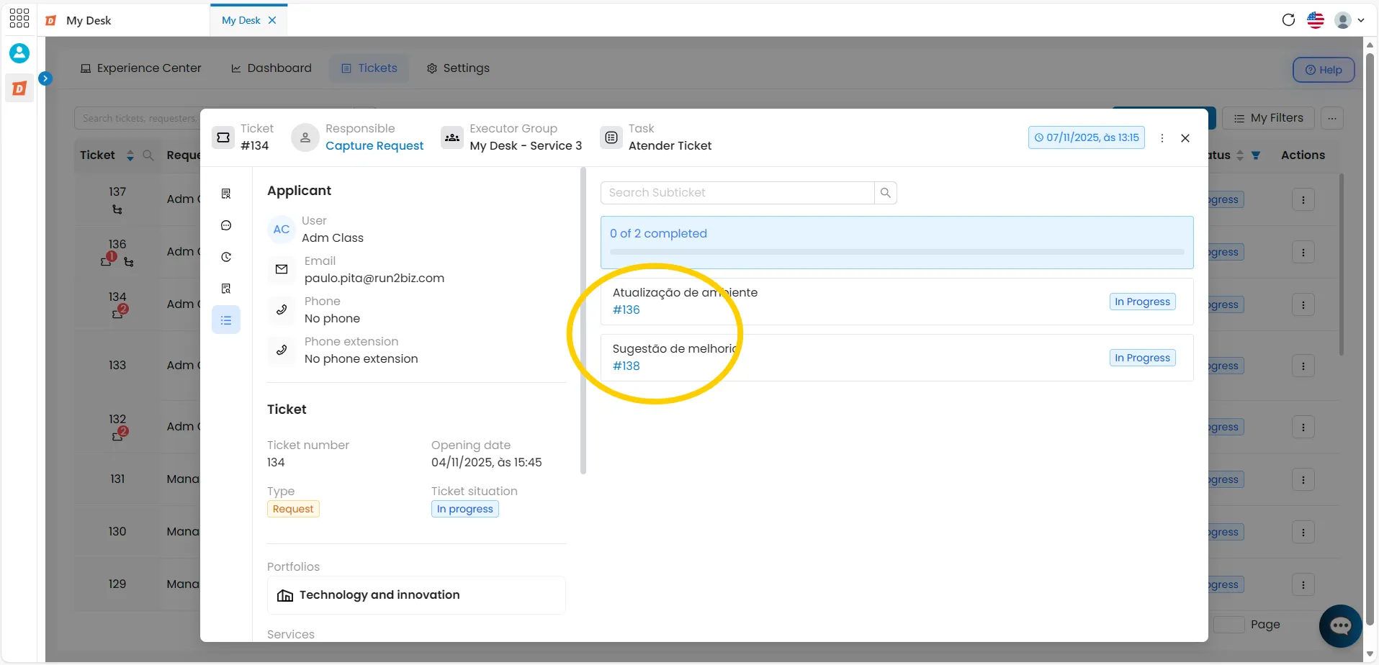1379x665 pixels.
Task: Click the deadline badge 07/11/2025, às 13:15
Action: pos(1087,137)
